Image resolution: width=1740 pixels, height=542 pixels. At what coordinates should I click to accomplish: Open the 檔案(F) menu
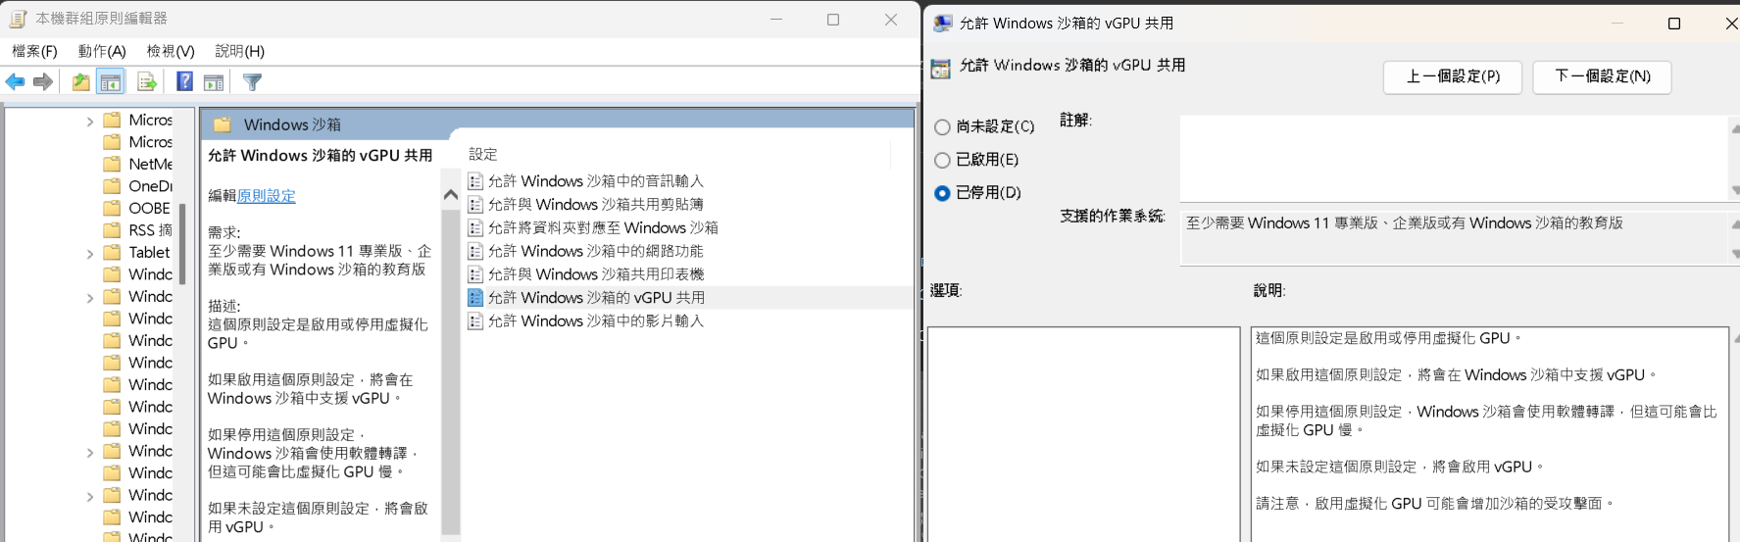[x=34, y=51]
